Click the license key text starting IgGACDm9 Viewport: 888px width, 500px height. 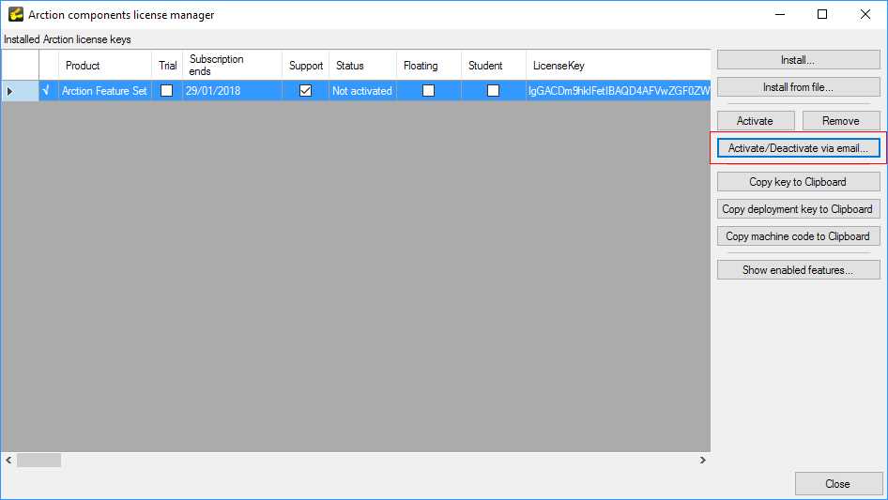(x=618, y=91)
